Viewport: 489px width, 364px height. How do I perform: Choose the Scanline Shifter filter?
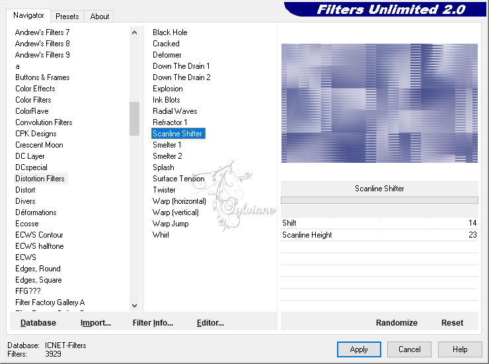[178, 134]
